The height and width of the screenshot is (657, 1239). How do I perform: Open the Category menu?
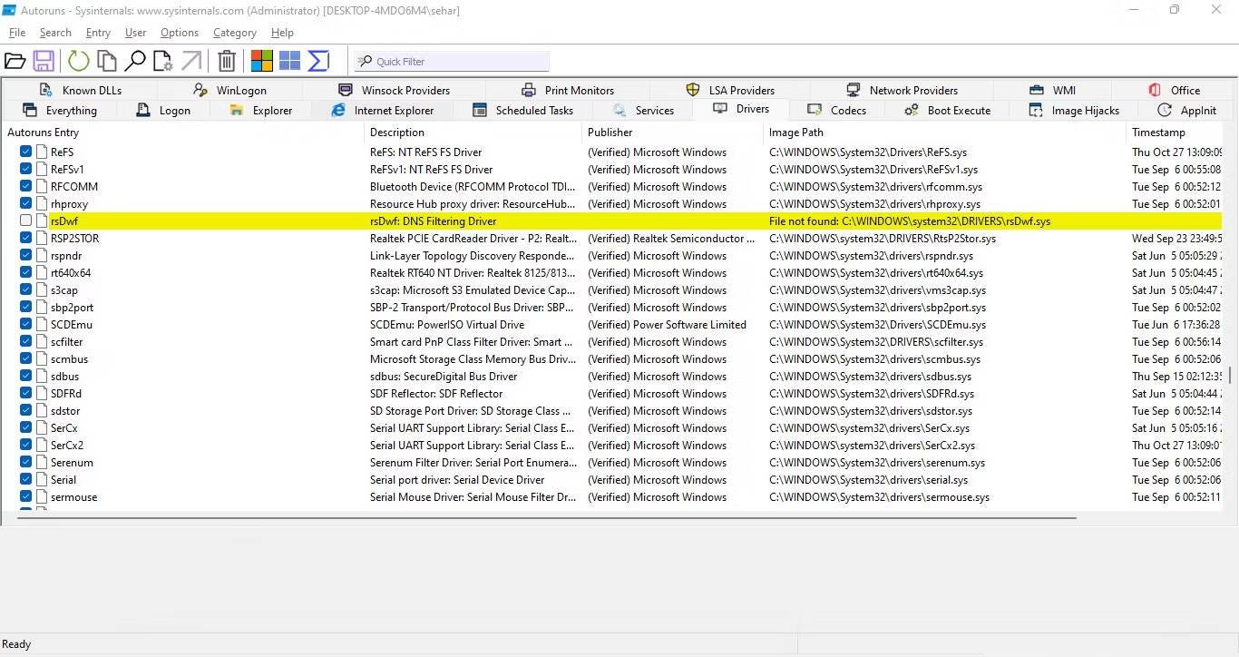234,32
